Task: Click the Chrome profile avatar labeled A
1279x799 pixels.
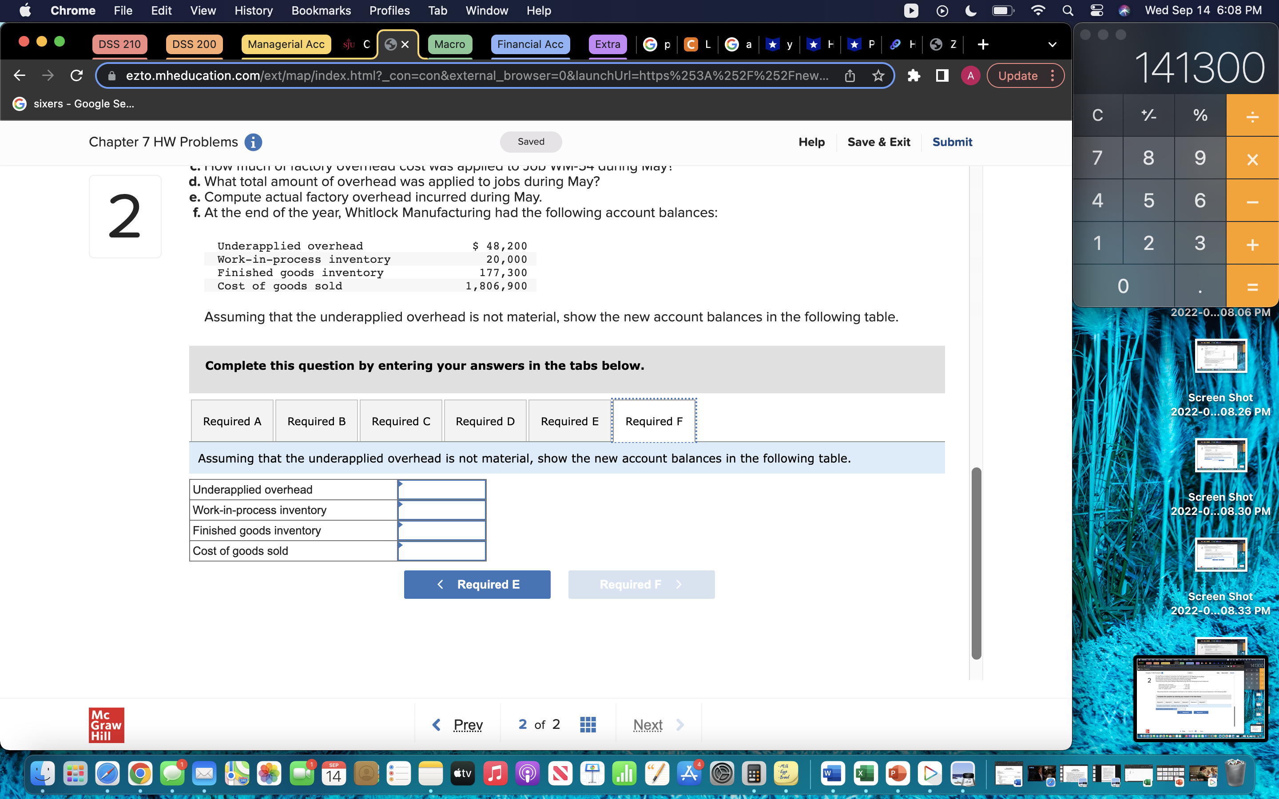Action: click(970, 75)
